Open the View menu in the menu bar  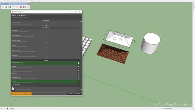click(x=9, y=1)
